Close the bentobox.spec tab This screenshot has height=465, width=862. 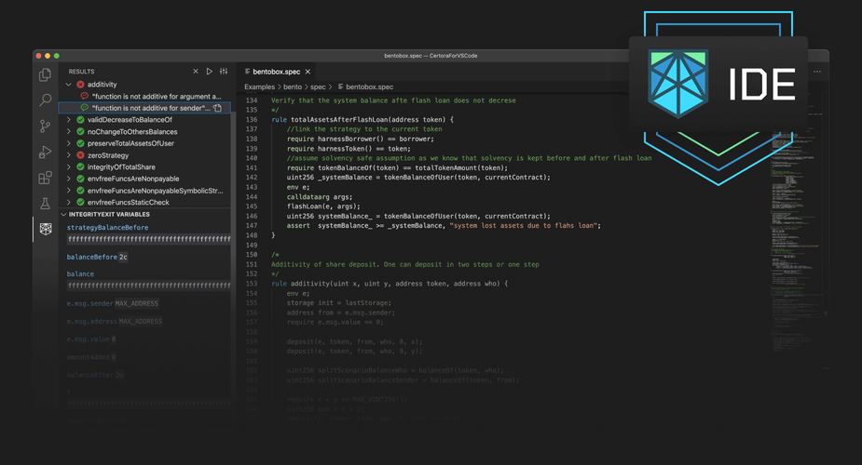(308, 72)
